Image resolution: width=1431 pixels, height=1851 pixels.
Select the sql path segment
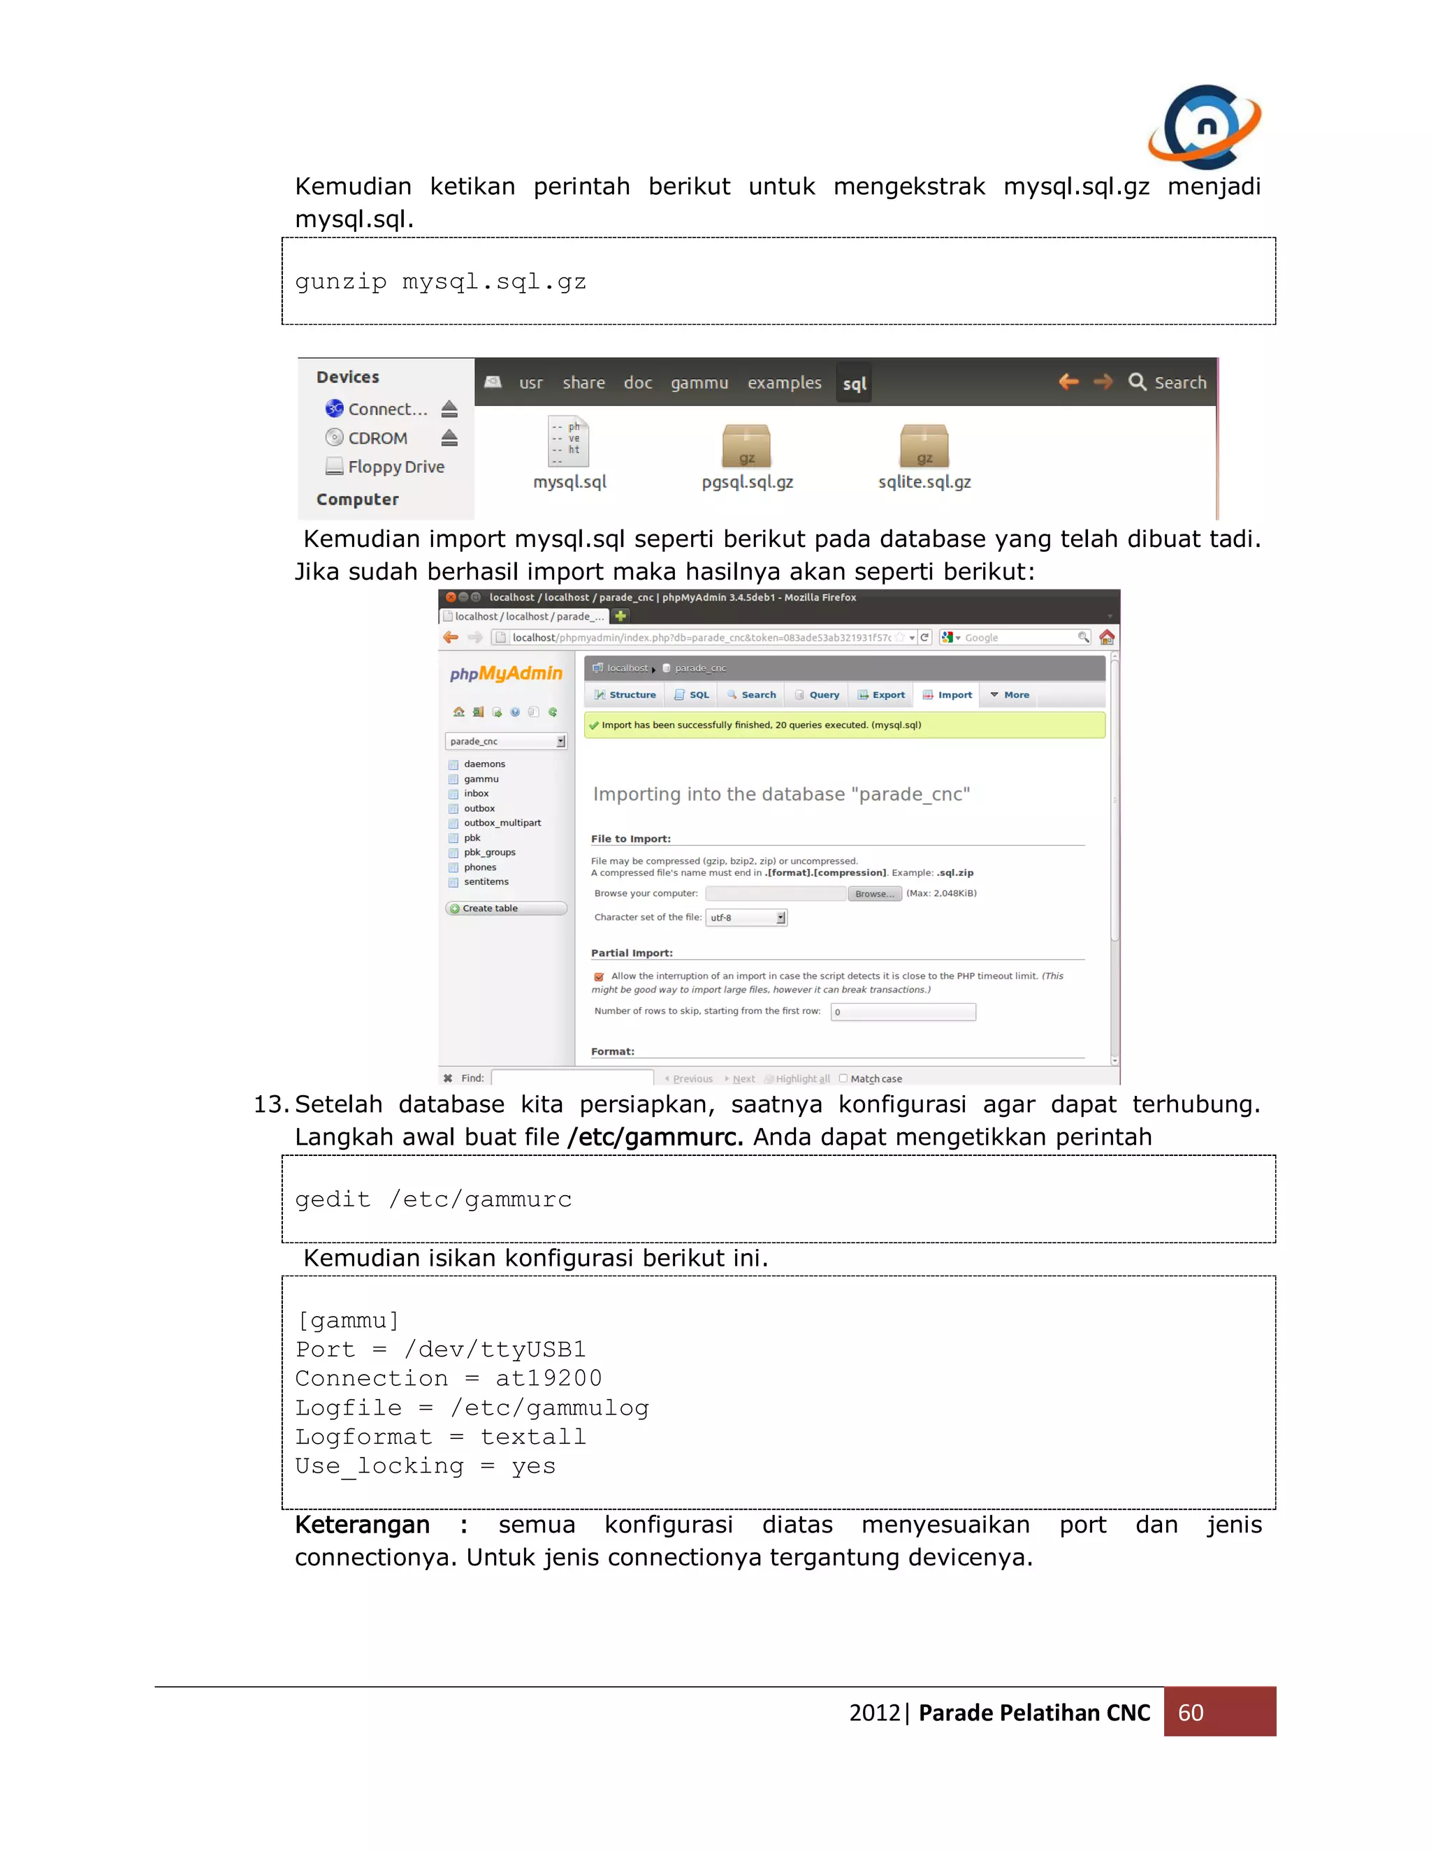point(855,383)
